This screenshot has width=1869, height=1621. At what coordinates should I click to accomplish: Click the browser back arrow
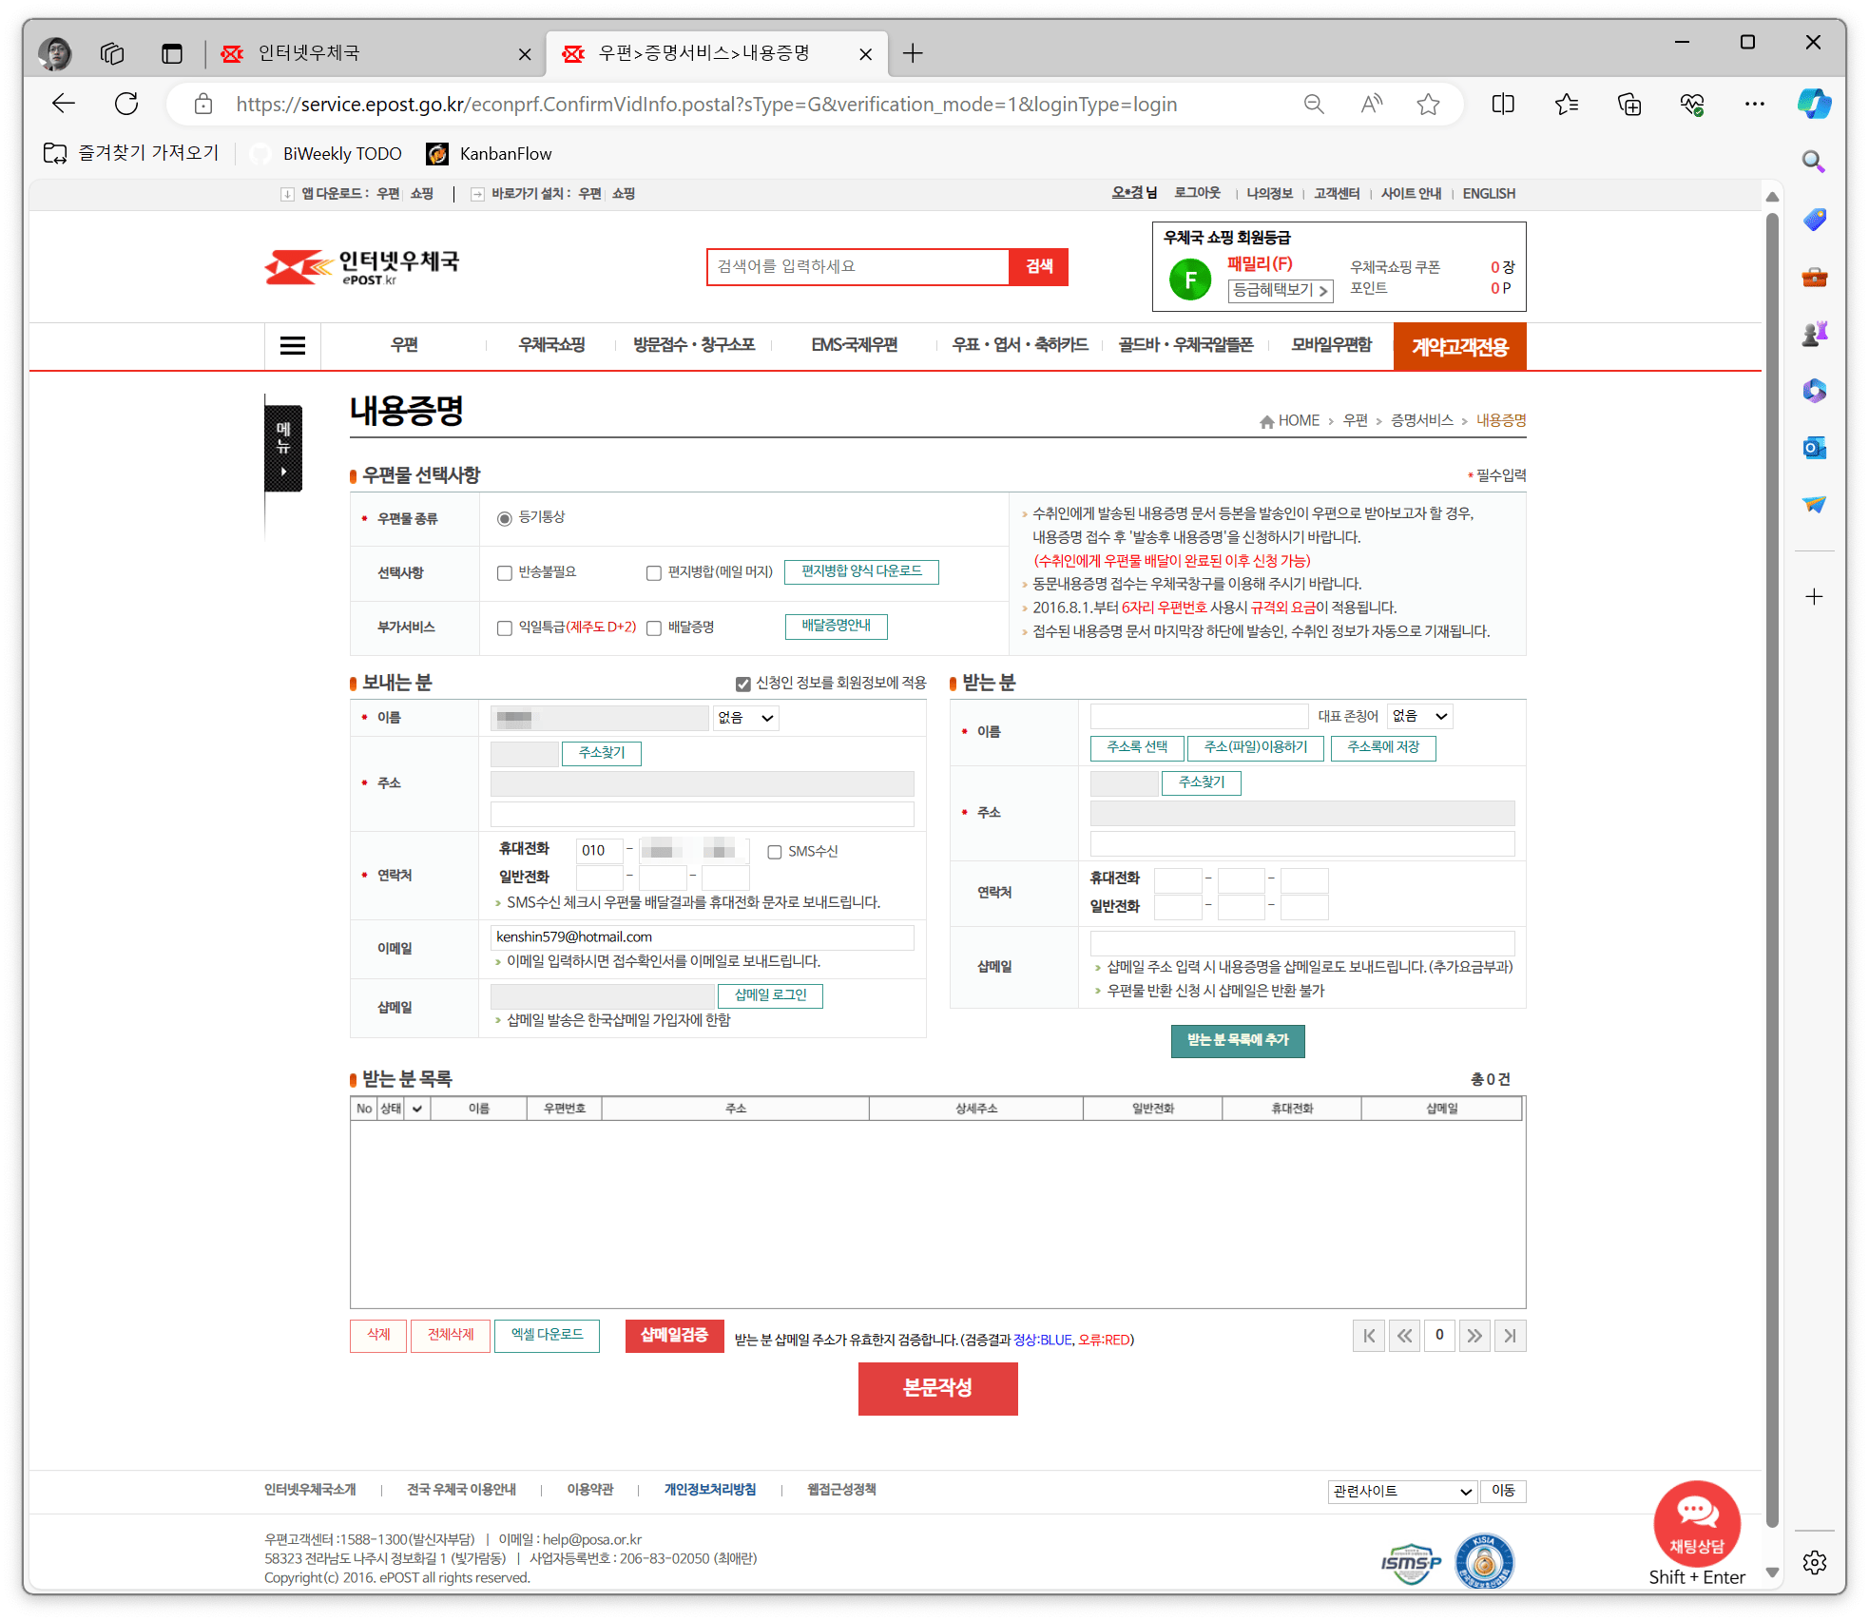[x=64, y=104]
